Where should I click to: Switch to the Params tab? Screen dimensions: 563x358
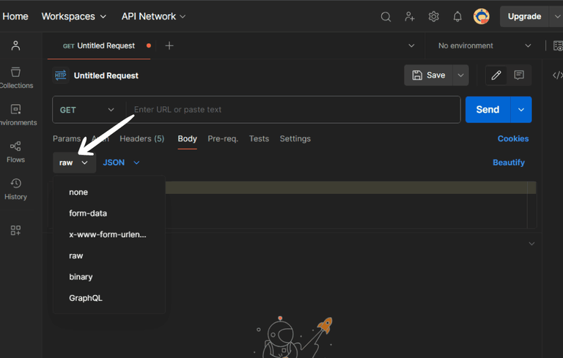point(67,139)
